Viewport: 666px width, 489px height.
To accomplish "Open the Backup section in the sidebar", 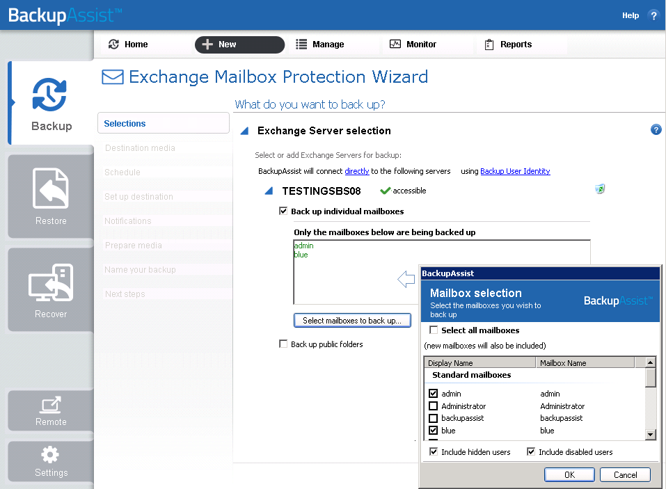I will click(51, 103).
